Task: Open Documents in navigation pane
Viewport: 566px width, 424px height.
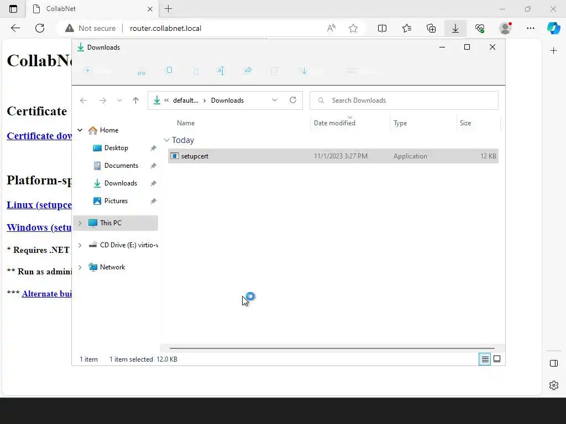Action: [121, 166]
